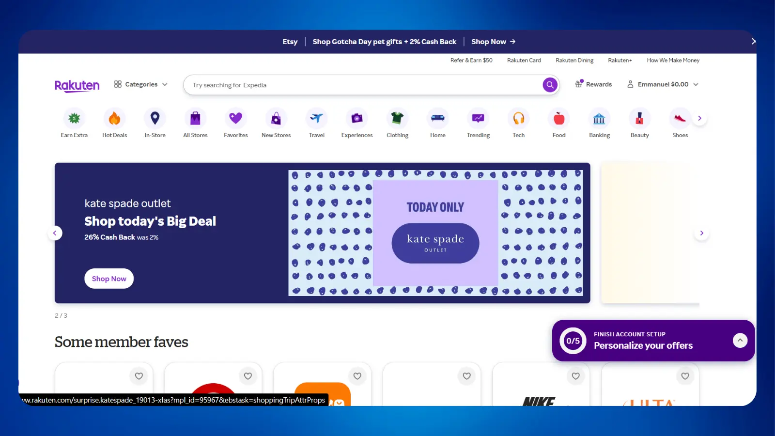Open the Gotcha Day pet gifts offer text
Viewport: 775px width, 436px height.
coord(385,42)
